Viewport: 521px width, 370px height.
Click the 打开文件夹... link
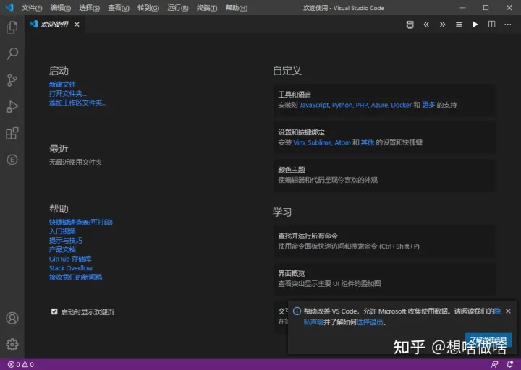click(x=68, y=94)
